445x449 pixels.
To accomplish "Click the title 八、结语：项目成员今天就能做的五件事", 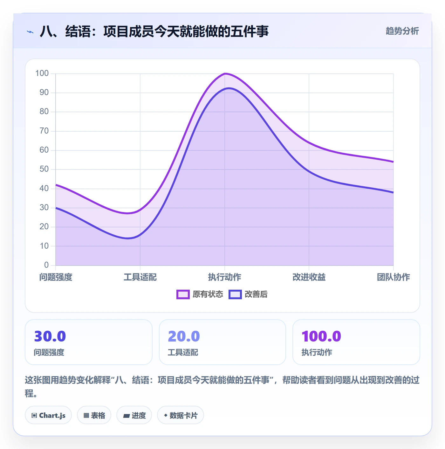I will 154,31.
